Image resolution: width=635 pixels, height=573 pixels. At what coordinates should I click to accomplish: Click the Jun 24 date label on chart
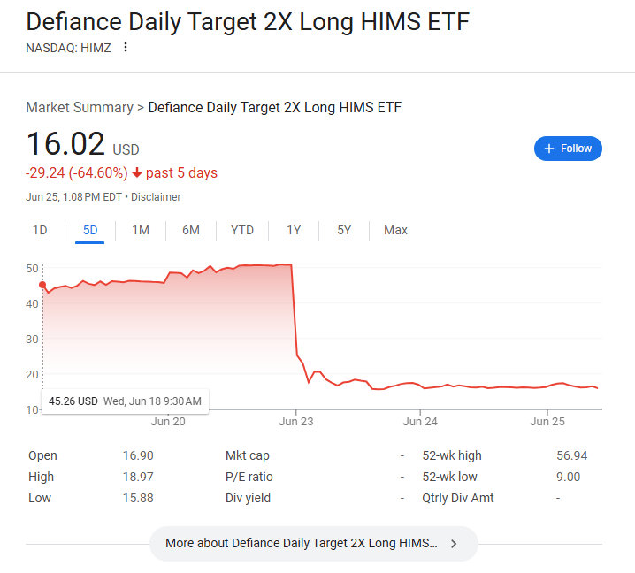[420, 422]
